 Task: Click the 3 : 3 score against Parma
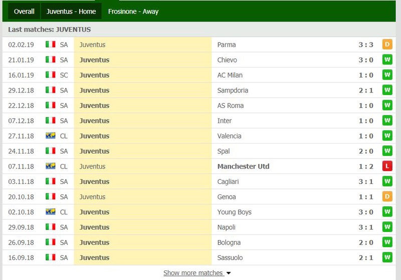coord(366,44)
